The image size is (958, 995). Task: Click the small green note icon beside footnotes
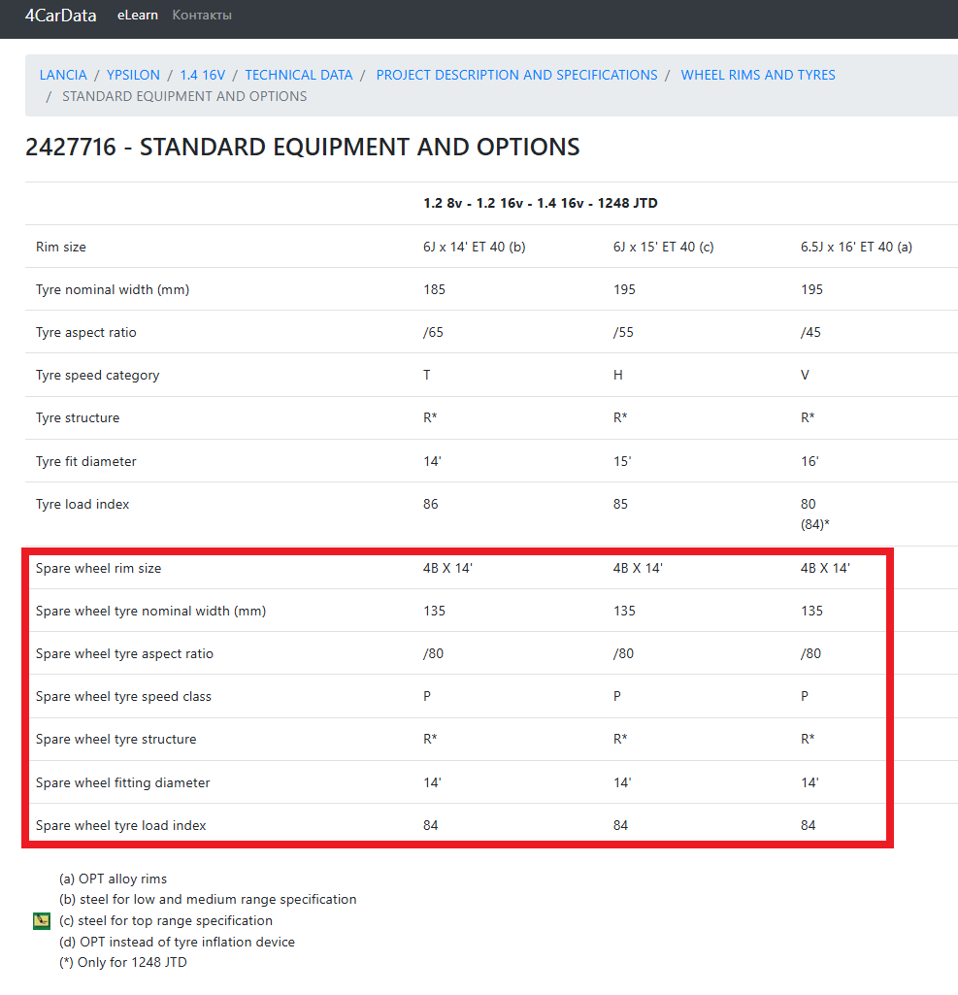point(41,921)
